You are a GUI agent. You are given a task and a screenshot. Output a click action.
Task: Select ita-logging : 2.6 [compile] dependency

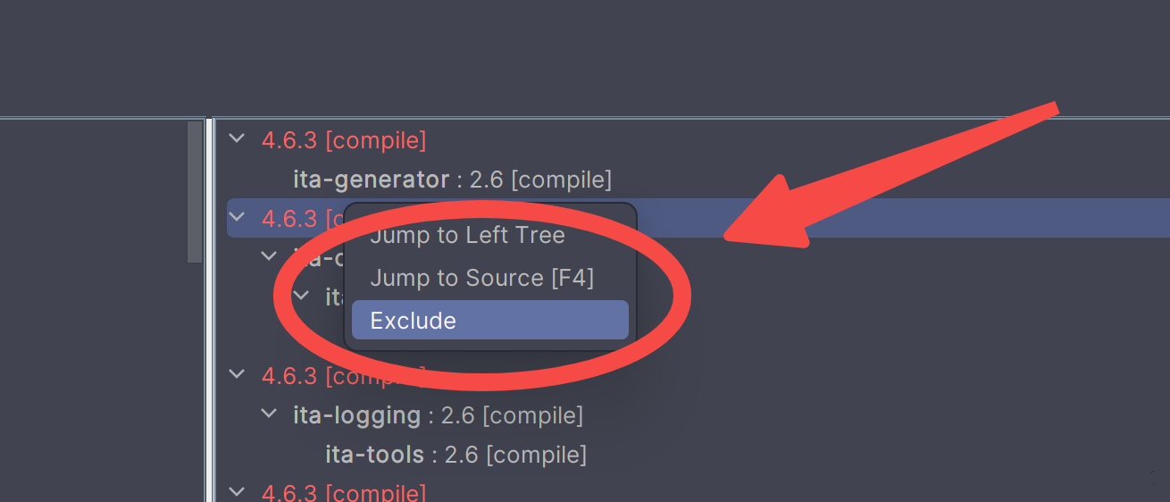click(438, 415)
